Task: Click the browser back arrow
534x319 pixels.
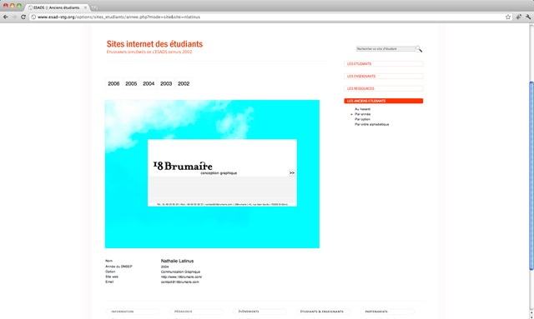Action: (x=6, y=17)
